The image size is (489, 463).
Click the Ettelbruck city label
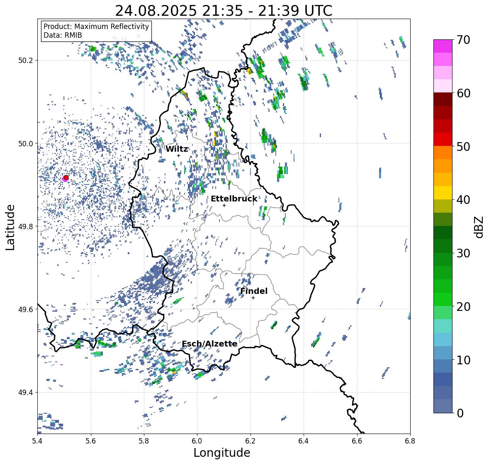[x=234, y=199]
